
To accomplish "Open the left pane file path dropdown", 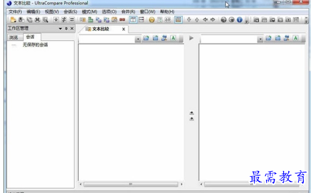I will pyautogui.click(x=138, y=39).
